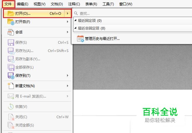This screenshot has height=133, width=192.
Task: Expand 用 E-mail 发送 submenu arrow
Action: 68,96
